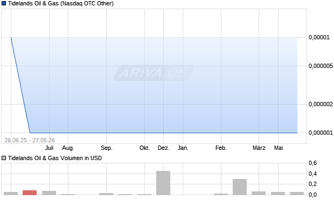Click the 'Feb.' month label
The height and width of the screenshot is (200, 334).
click(x=221, y=148)
